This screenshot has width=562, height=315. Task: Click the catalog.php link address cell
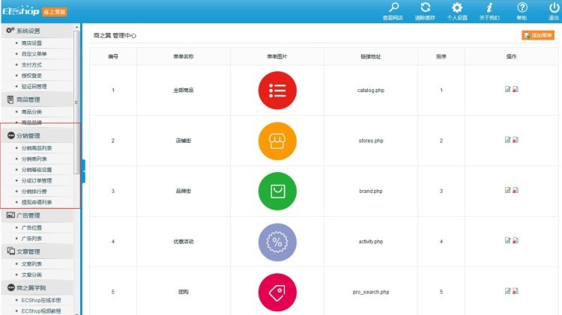[x=371, y=91]
